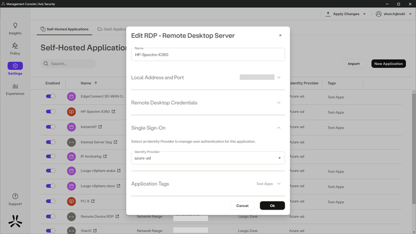Click the PC-8 RDP application icon
Image resolution: width=416 pixels, height=234 pixels.
click(x=71, y=201)
